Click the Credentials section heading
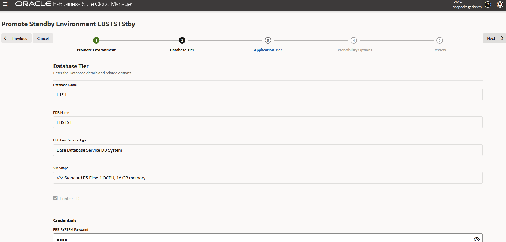 (x=65, y=220)
